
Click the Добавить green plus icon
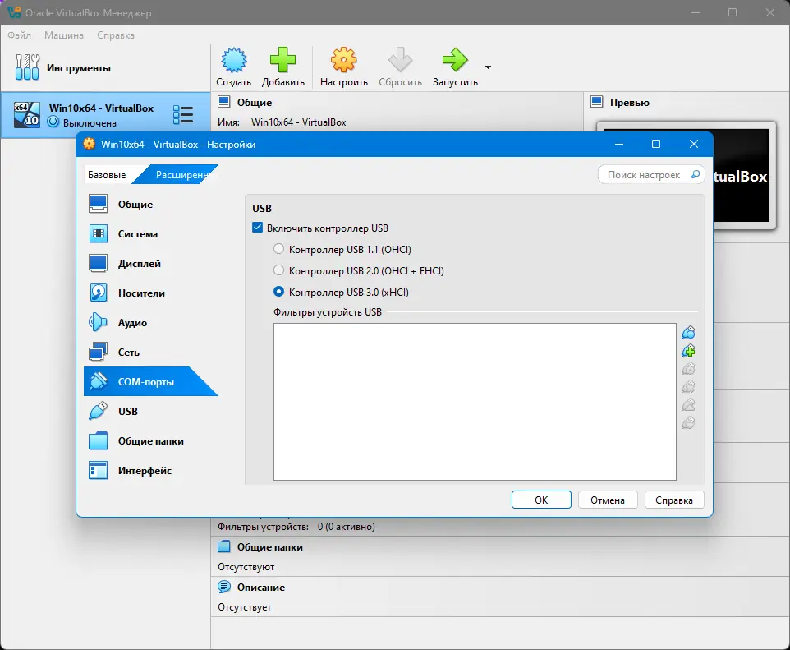click(x=282, y=61)
